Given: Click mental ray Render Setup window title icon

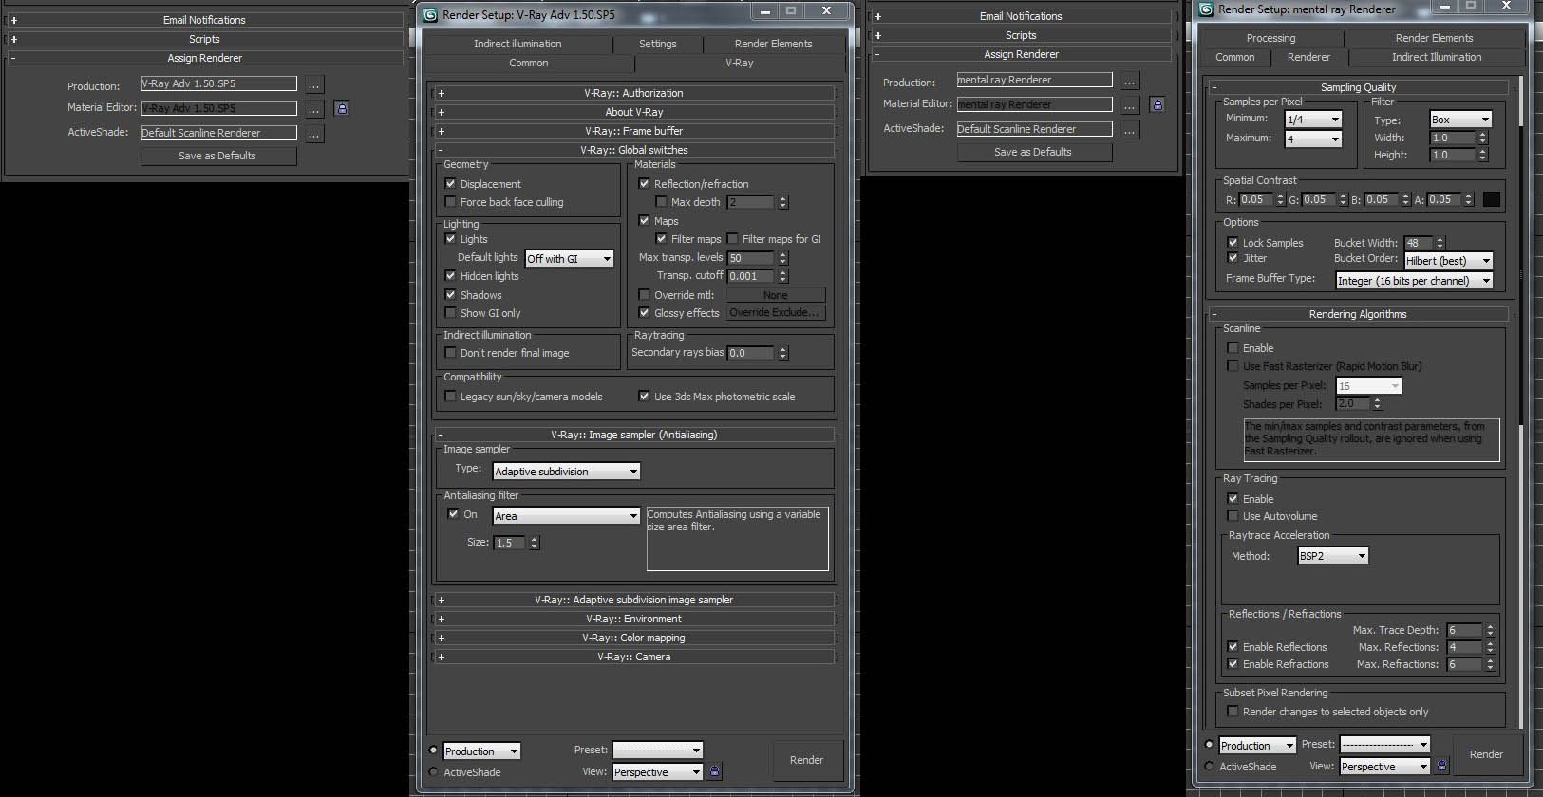Looking at the screenshot, I should tap(1206, 9).
